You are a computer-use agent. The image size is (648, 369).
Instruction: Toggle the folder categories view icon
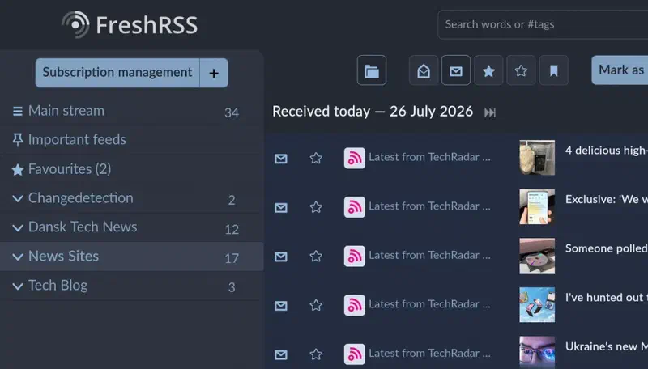(372, 70)
